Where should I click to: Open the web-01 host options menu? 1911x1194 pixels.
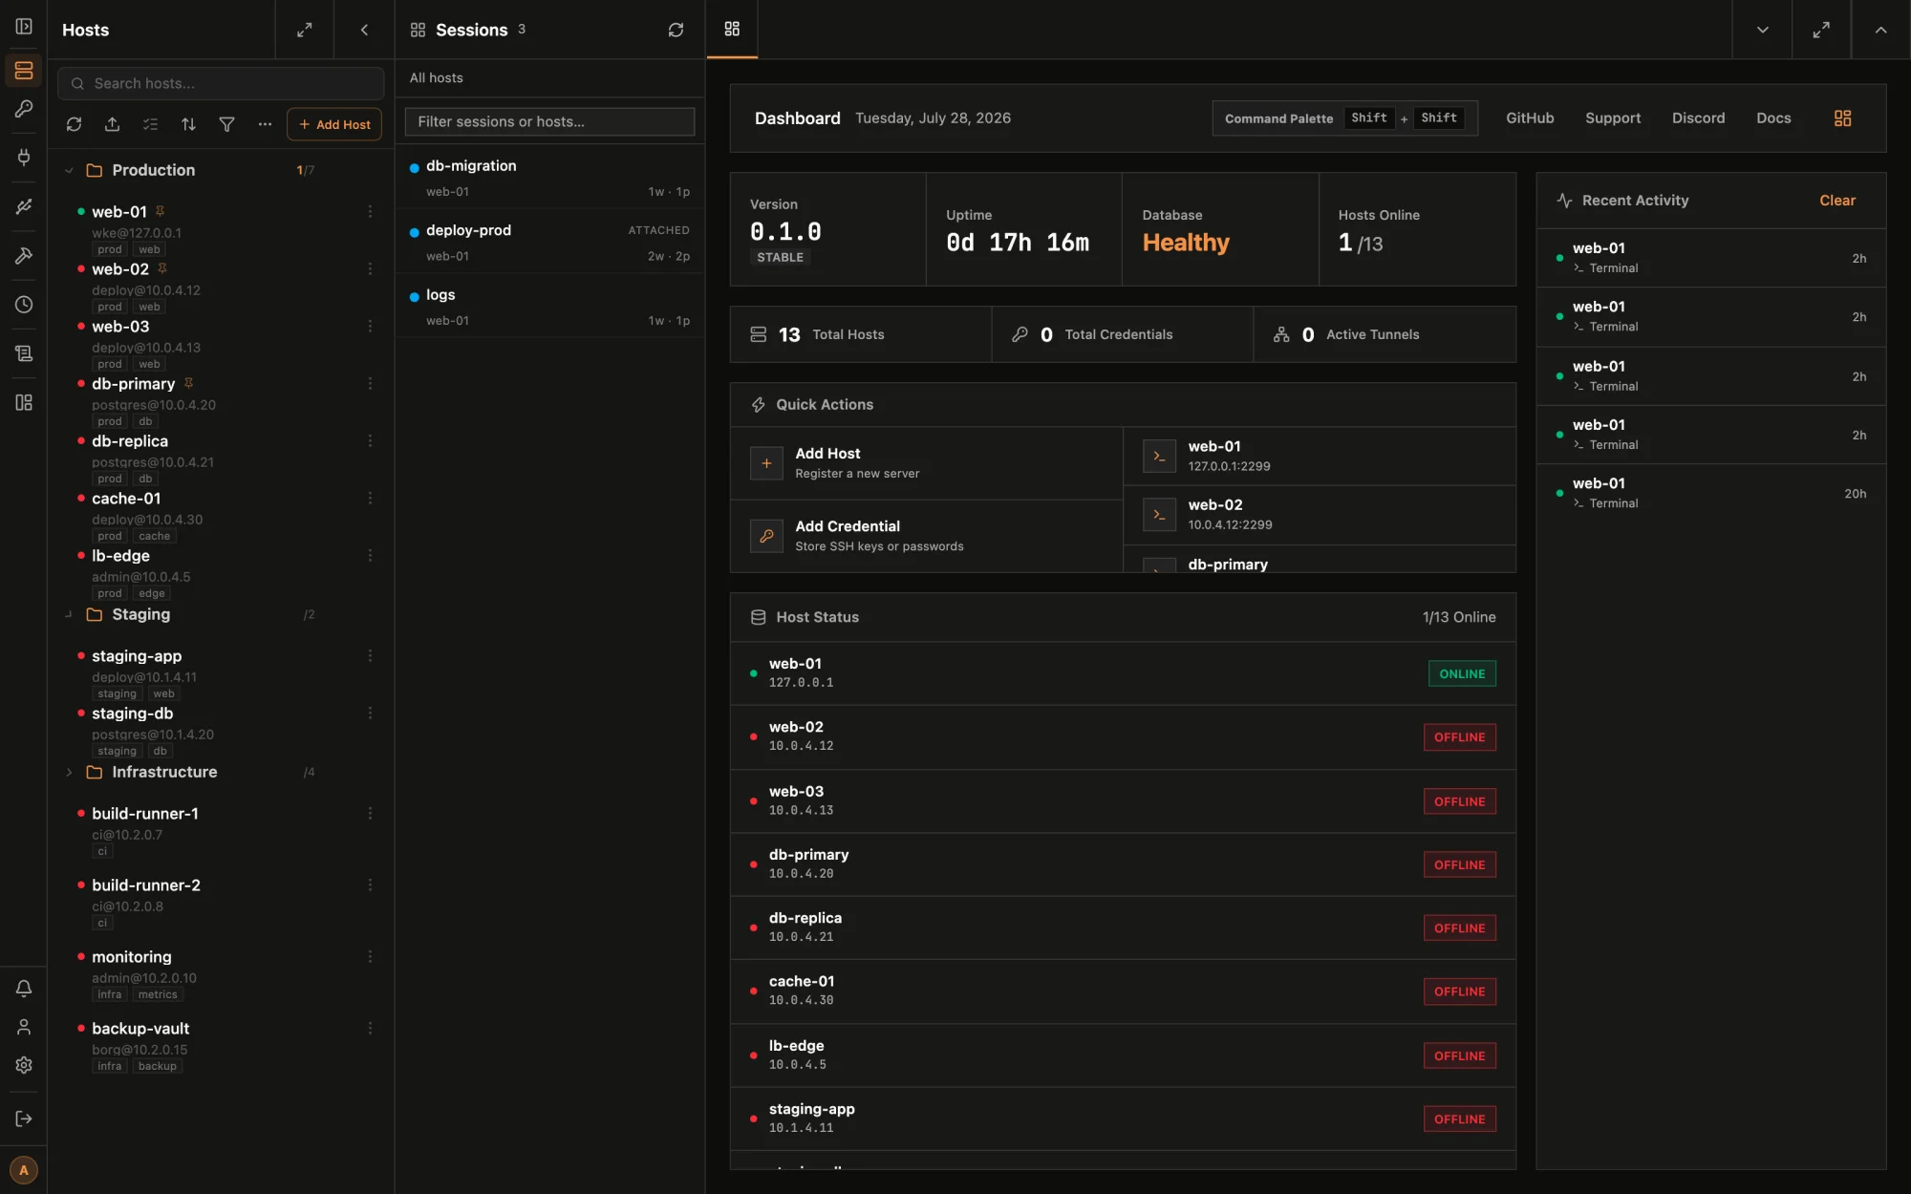tap(370, 212)
